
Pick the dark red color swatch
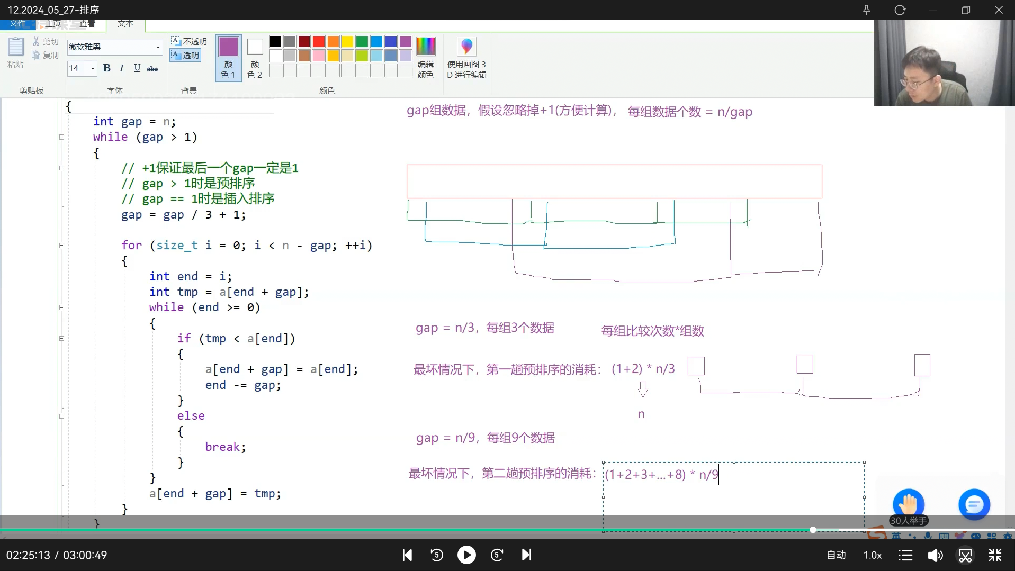coord(304,42)
